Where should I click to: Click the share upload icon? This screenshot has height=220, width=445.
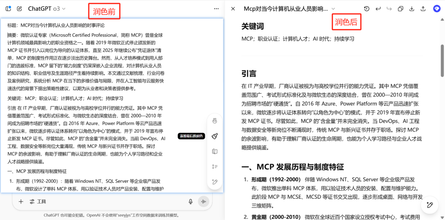[423, 9]
